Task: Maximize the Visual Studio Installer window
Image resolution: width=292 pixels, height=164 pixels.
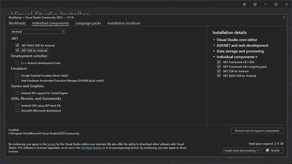Action: coord(276,4)
